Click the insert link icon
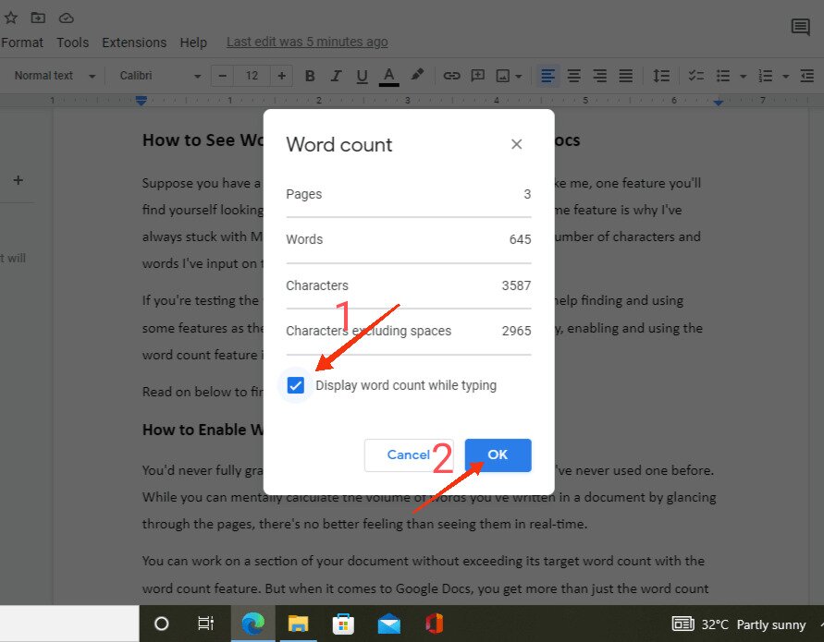 [451, 76]
